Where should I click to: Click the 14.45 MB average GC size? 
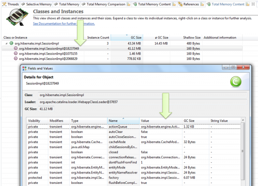point(161,43)
